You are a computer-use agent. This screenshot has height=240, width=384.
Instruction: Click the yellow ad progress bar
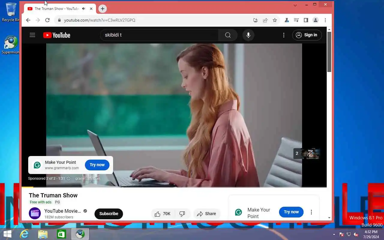coord(28,187)
